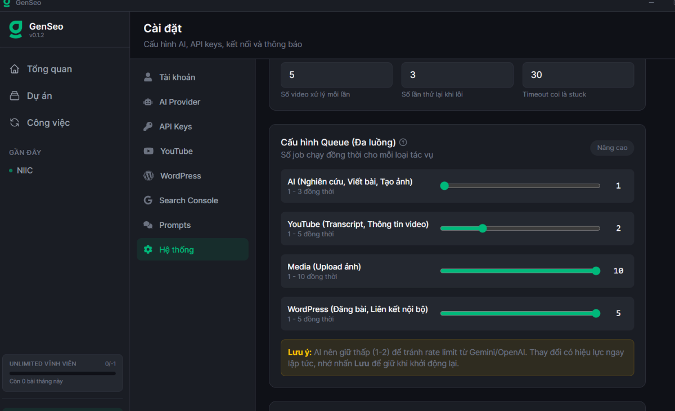
Task: Switch to the Hệ thống settings tab
Action: 192,249
